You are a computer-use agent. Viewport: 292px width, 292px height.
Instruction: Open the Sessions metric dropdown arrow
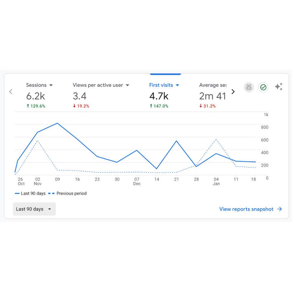[51, 85]
